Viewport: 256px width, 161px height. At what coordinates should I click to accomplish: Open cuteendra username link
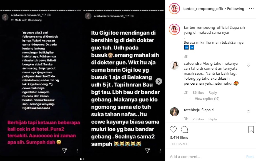click(x=193, y=63)
